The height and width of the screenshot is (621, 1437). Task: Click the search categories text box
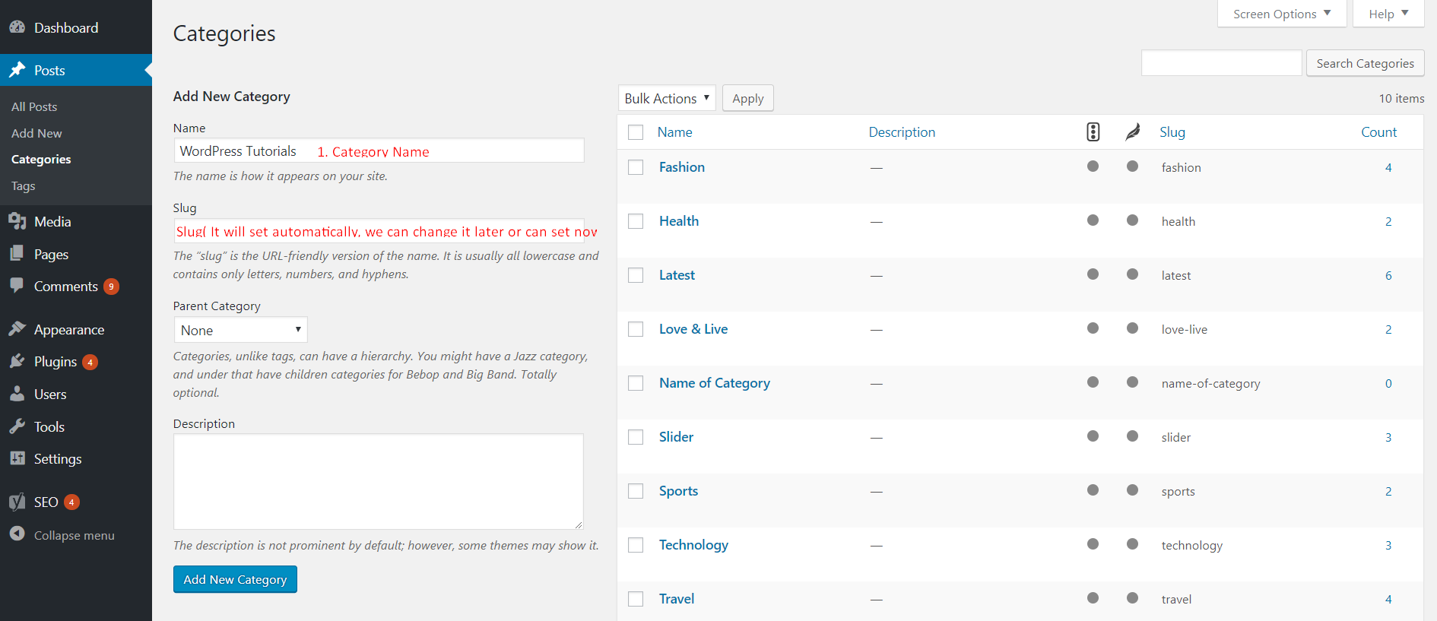tap(1222, 63)
